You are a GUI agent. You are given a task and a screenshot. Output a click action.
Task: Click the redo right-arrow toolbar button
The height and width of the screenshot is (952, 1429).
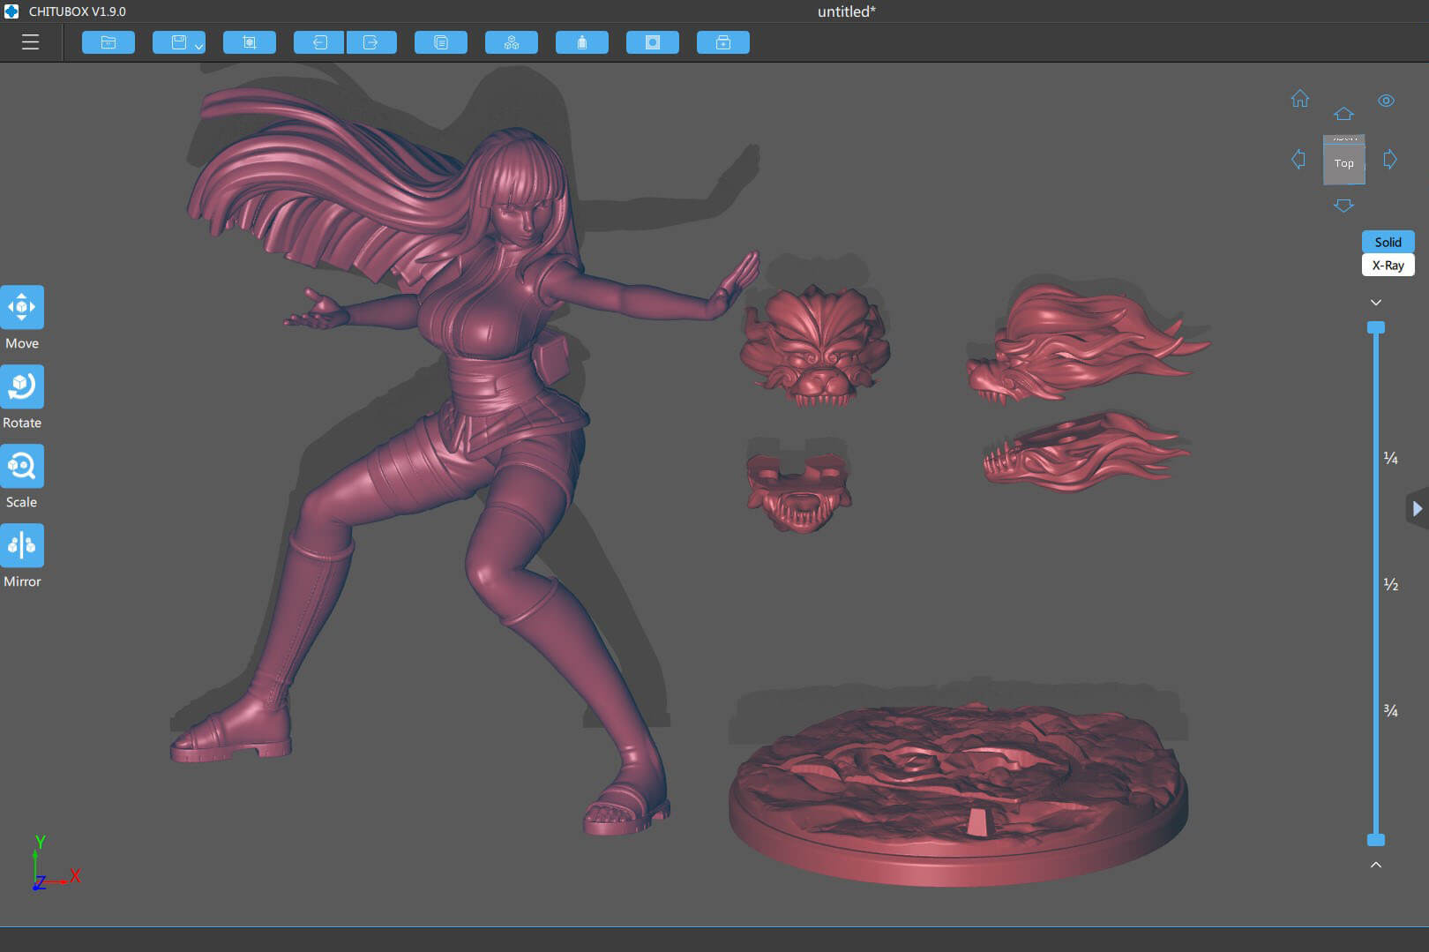371,42
